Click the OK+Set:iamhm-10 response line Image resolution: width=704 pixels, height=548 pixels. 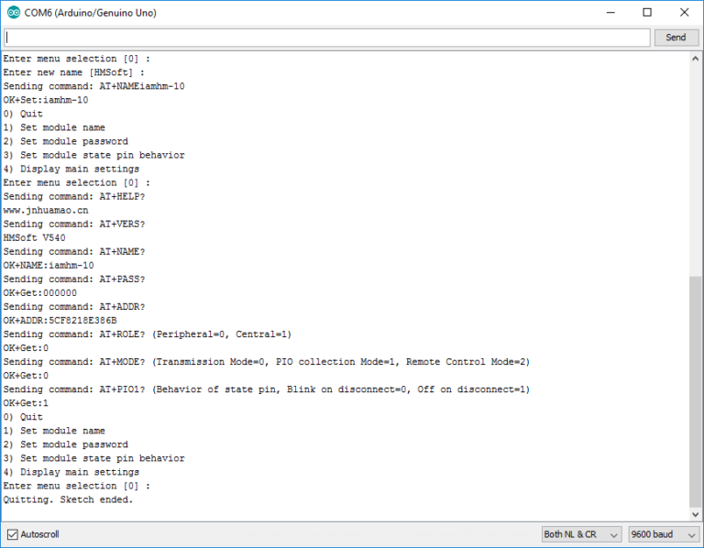coord(46,100)
